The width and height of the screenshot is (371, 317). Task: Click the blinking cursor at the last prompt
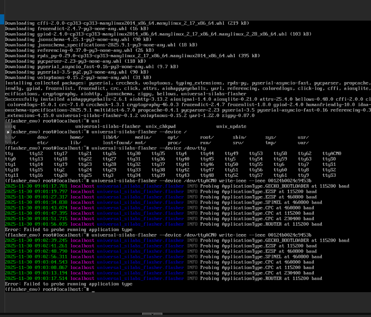pos(93,289)
